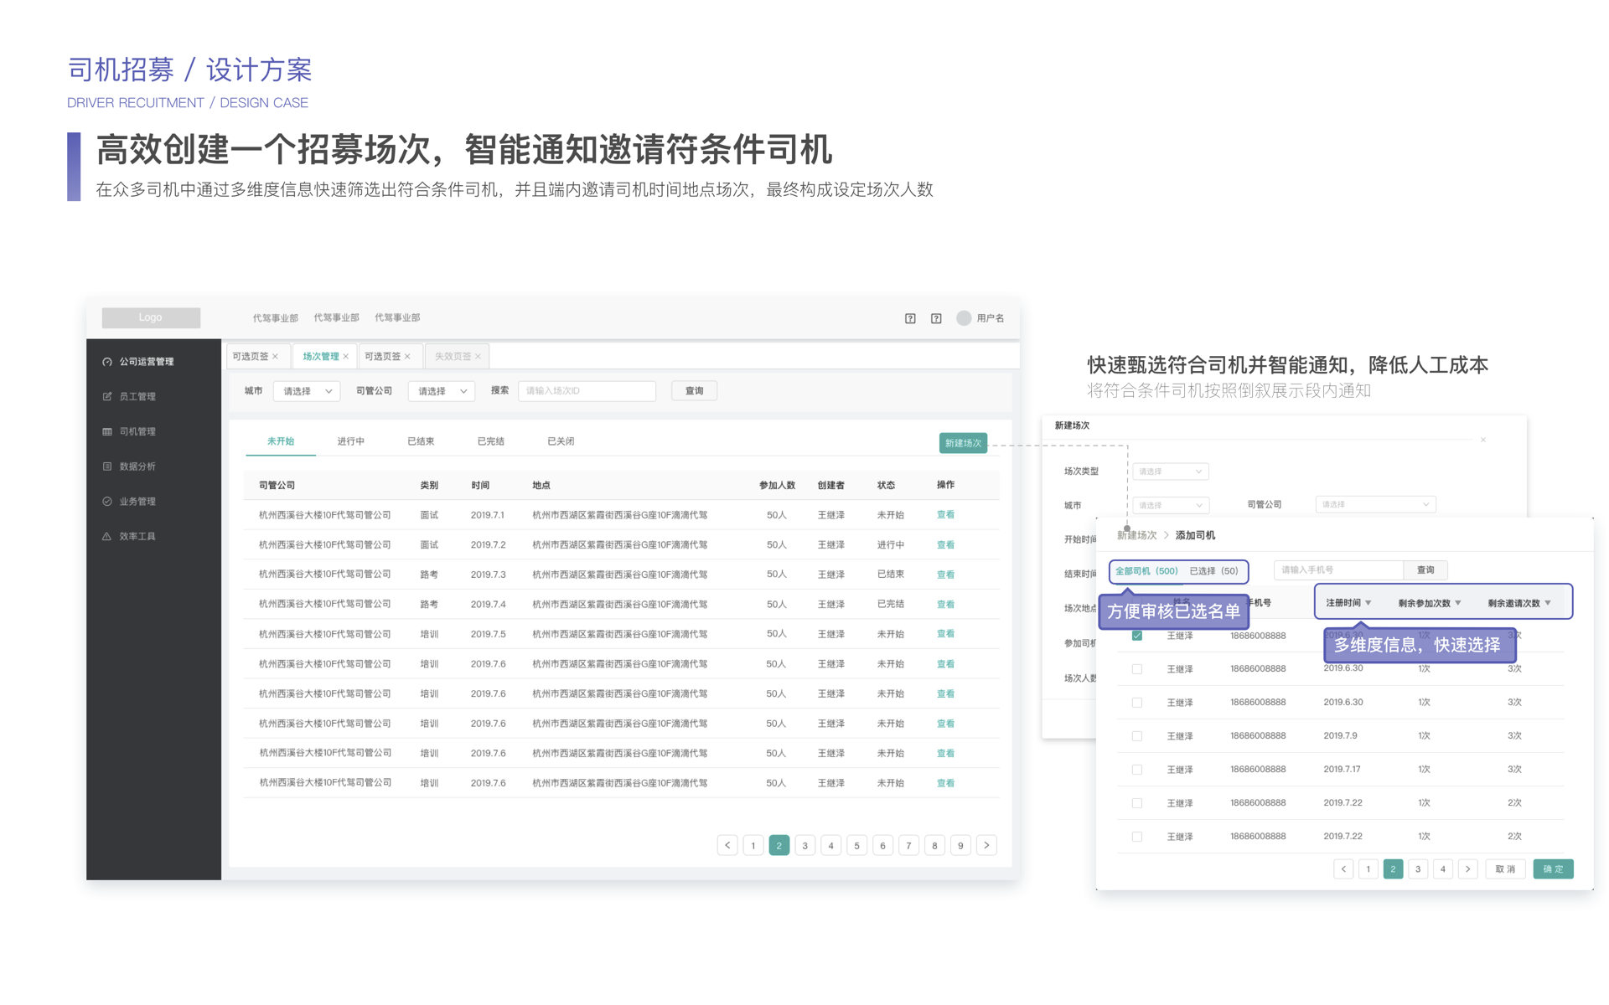Check the driver row registered 2019.7.17
Viewport: 1609px width, 1005px height.
(x=1137, y=770)
